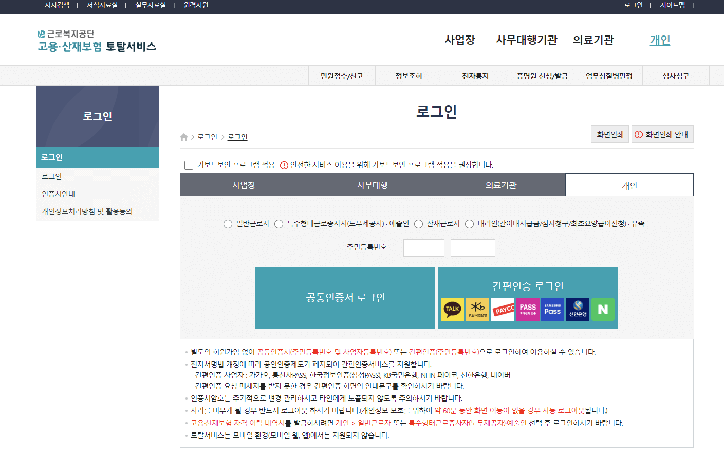
Task: Choose Samsung Pass authentication
Action: 552,309
